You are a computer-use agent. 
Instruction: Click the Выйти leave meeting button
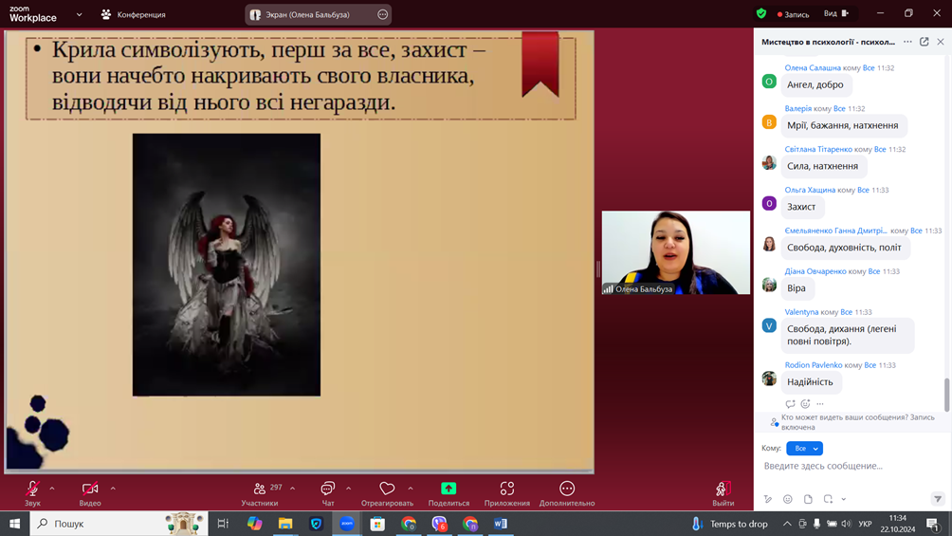[x=723, y=493]
